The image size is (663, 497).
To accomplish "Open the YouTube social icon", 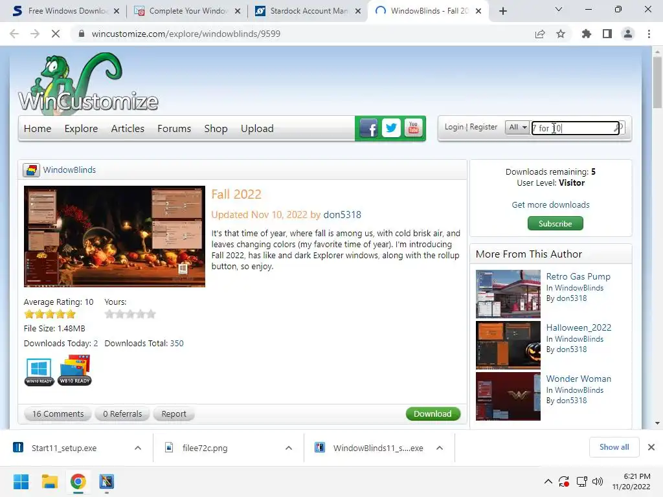I will (414, 128).
